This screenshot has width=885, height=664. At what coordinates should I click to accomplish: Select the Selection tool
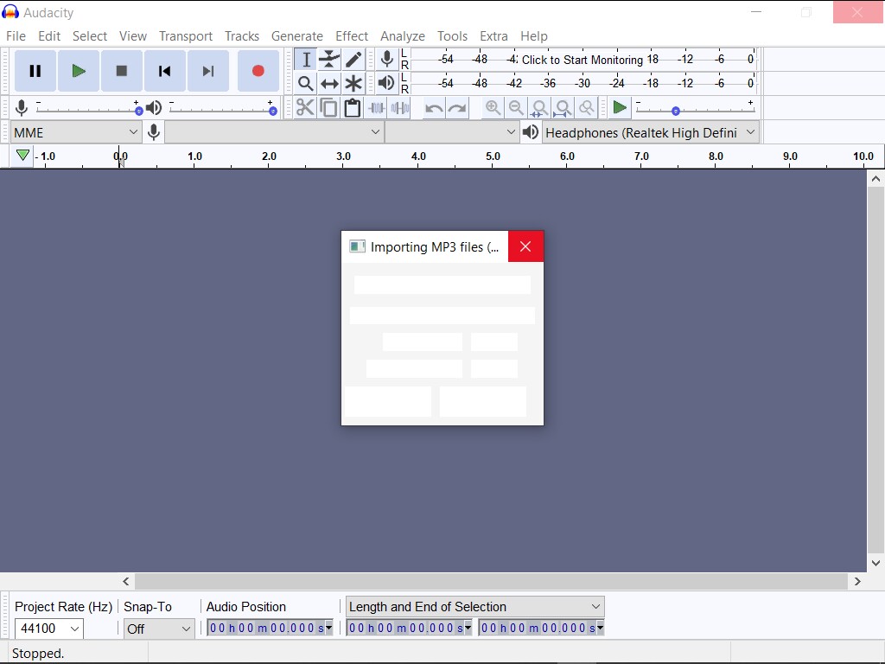[x=305, y=59]
